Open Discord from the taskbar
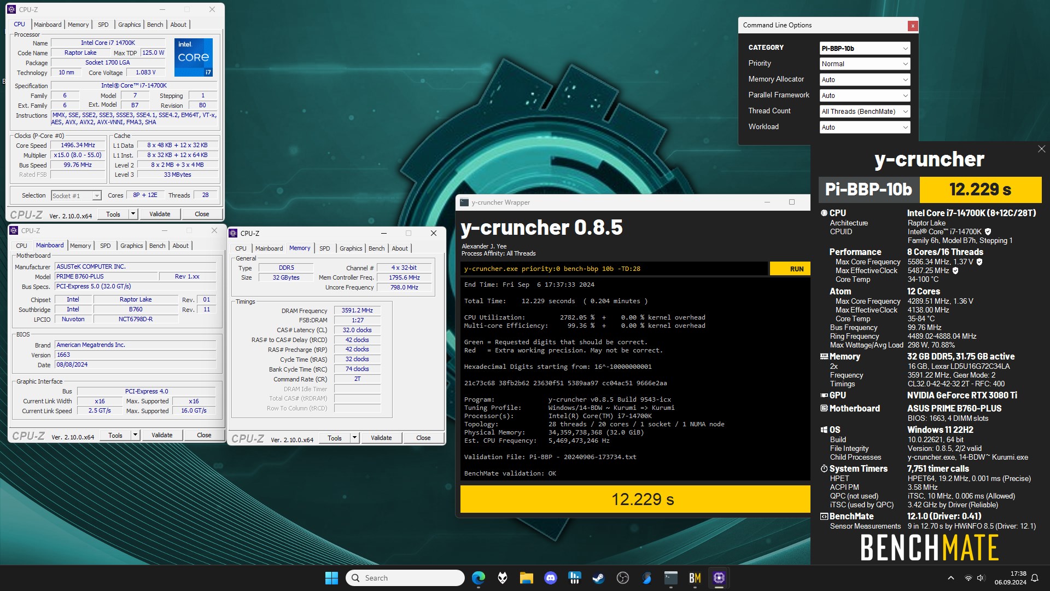Viewport: 1050px width, 591px height. pyautogui.click(x=550, y=578)
